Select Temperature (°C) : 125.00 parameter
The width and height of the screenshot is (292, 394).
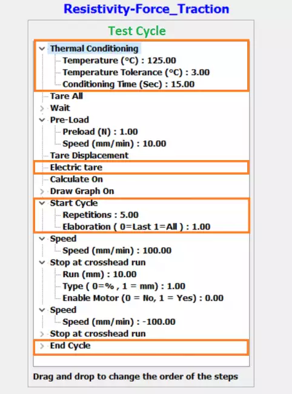click(x=119, y=61)
